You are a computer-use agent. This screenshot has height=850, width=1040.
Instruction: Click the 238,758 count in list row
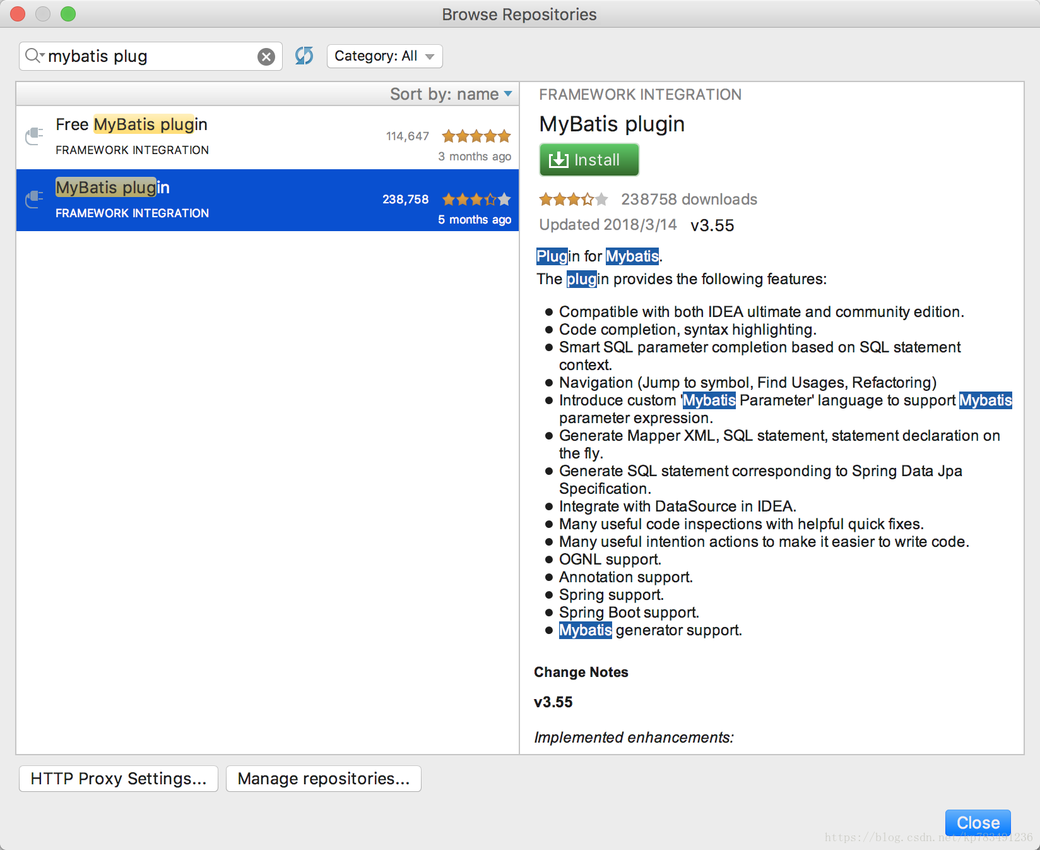tap(406, 200)
